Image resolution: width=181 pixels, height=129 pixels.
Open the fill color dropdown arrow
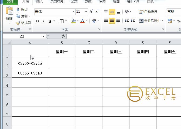[x=78, y=21]
